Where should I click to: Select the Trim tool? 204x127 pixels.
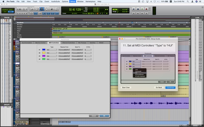click(37, 9)
